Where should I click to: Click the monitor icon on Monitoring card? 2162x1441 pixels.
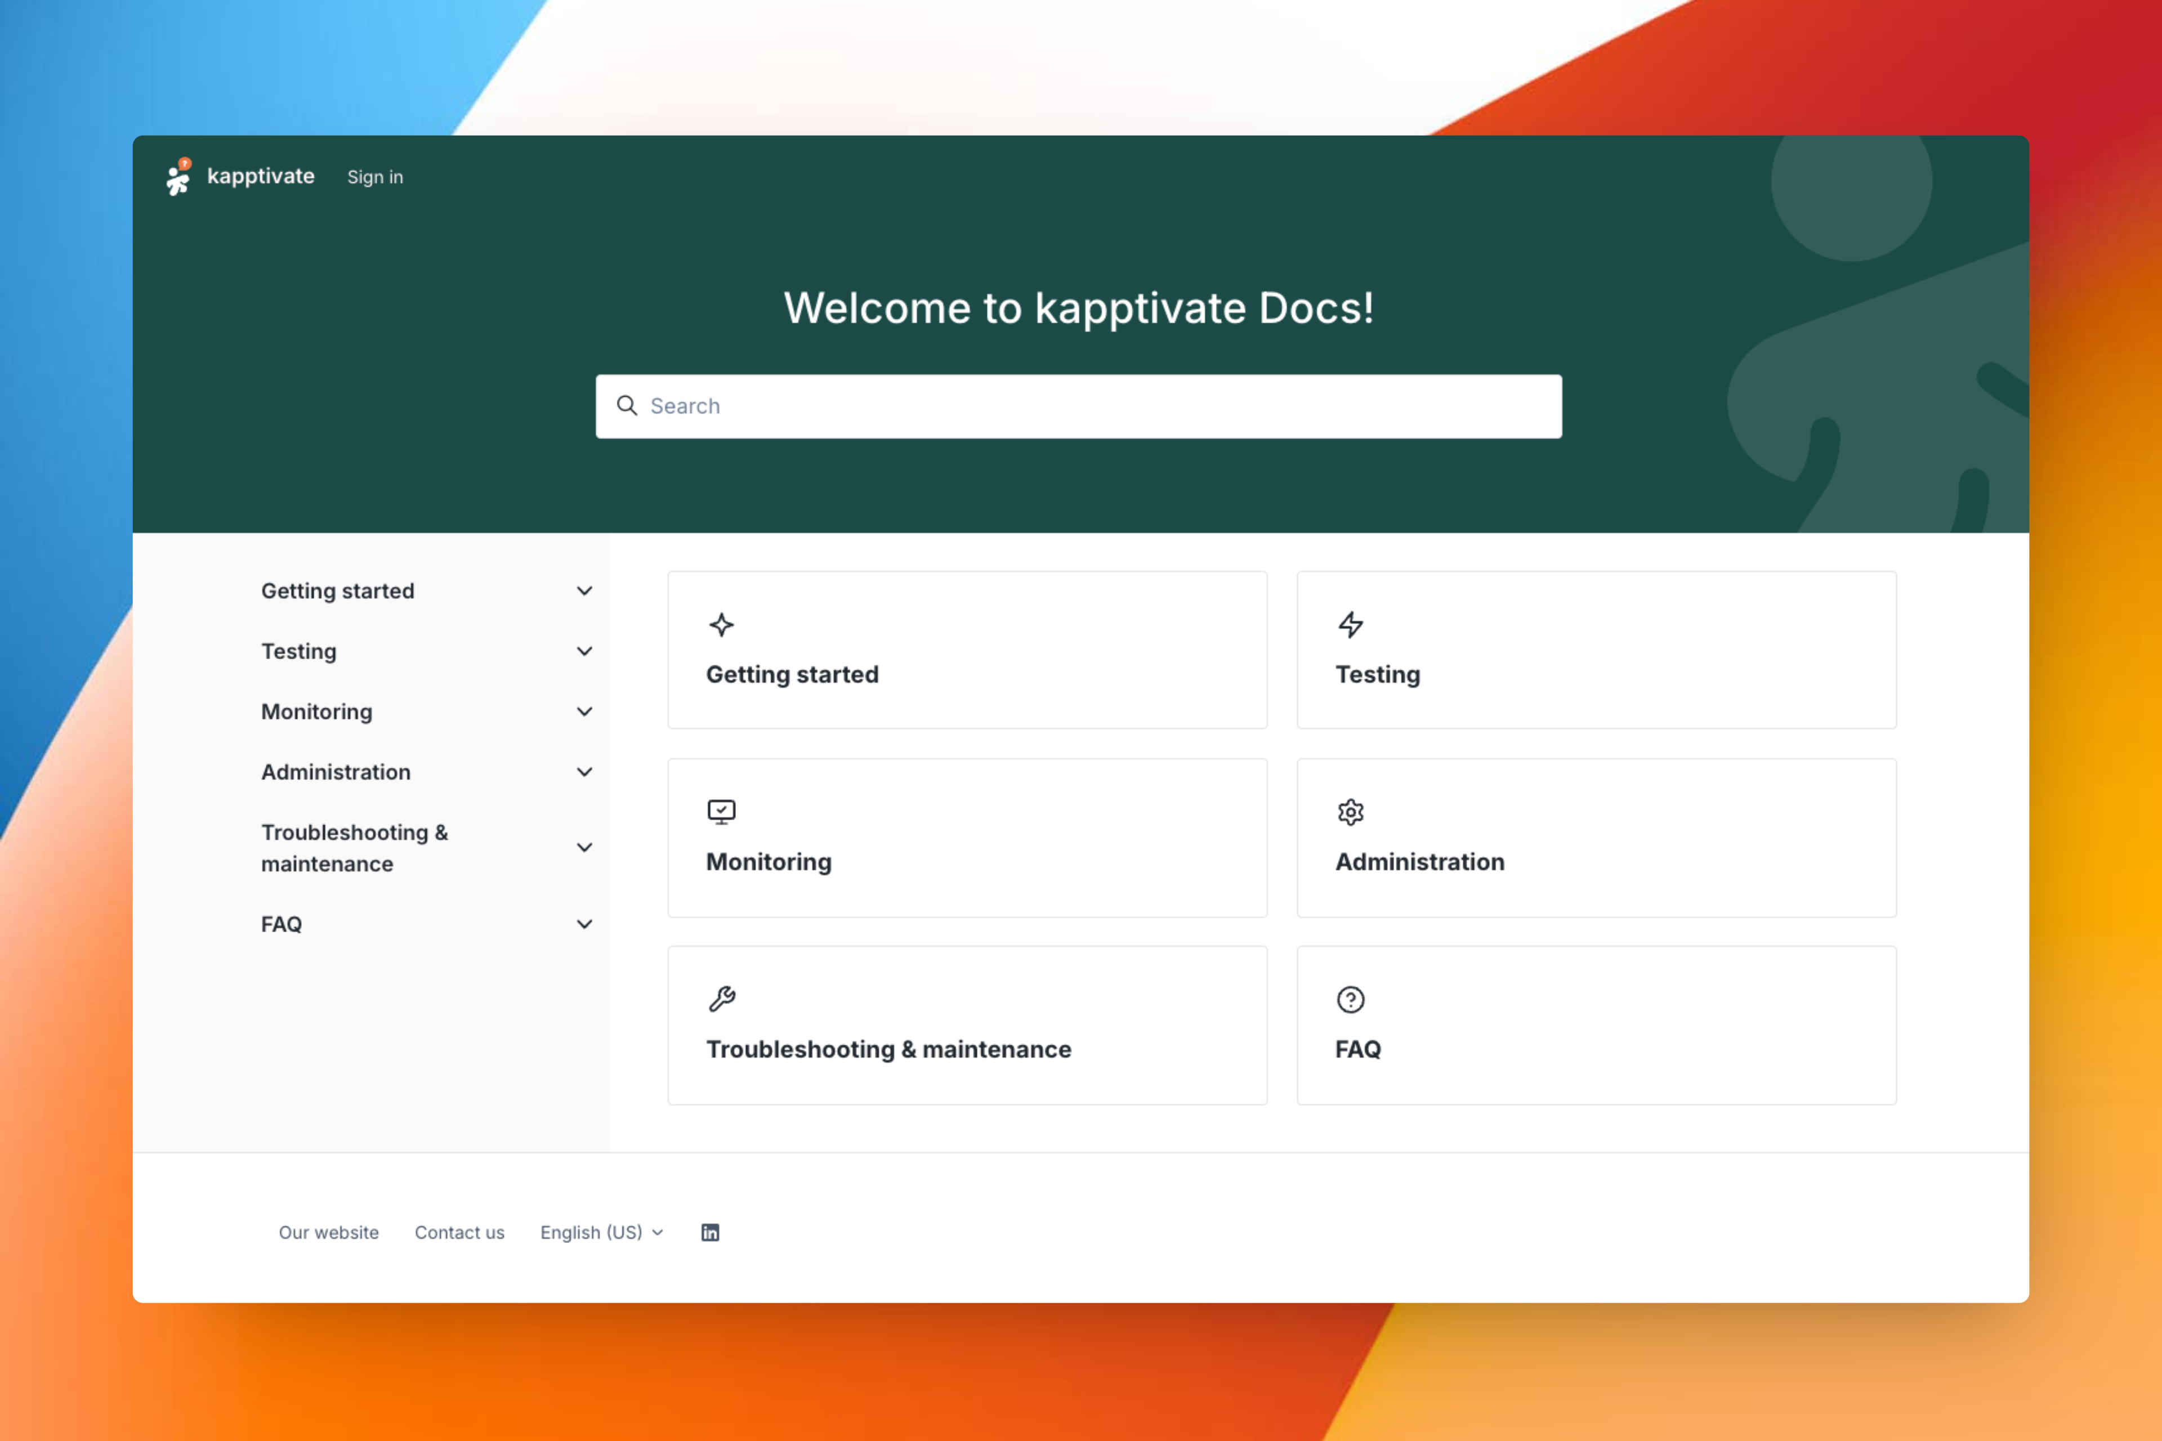tap(722, 812)
